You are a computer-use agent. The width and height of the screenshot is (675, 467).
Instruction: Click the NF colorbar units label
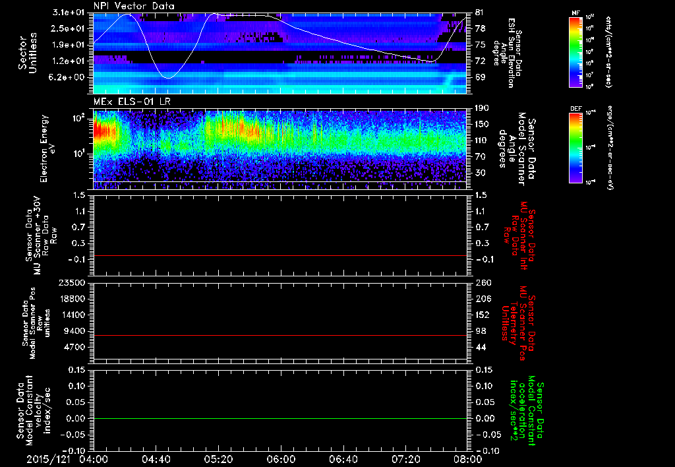pyautogui.click(x=608, y=52)
